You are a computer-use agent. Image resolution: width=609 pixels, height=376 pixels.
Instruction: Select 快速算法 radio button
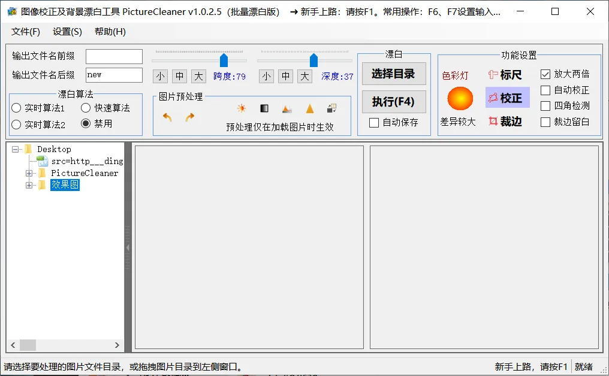coord(86,108)
